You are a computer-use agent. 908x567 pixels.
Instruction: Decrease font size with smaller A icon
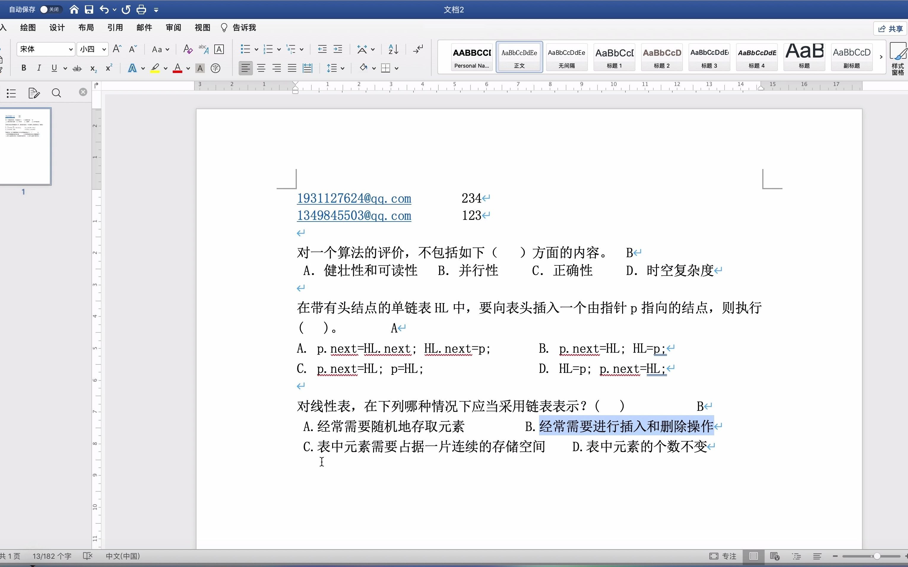click(133, 49)
